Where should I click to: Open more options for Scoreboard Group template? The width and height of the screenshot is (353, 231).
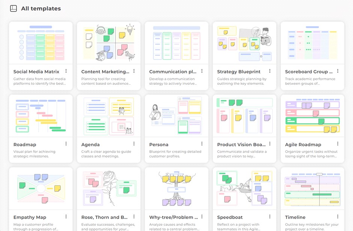point(338,71)
